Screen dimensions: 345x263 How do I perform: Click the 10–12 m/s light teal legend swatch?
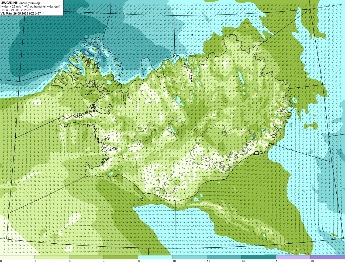pyautogui.click(x=190, y=257)
